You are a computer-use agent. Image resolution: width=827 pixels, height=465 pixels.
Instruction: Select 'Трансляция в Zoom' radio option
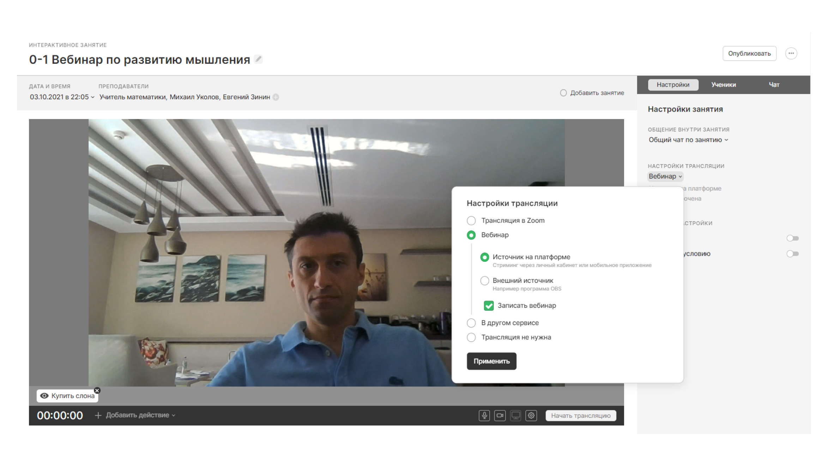pos(471,221)
